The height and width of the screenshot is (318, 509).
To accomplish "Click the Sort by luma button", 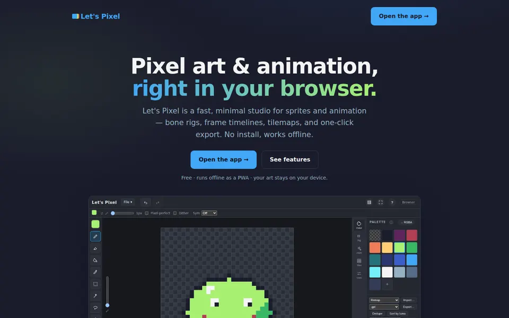I will pos(397,314).
